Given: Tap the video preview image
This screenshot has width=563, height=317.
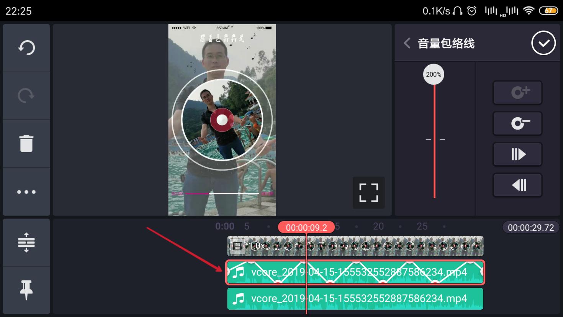Looking at the screenshot, I should [x=222, y=120].
